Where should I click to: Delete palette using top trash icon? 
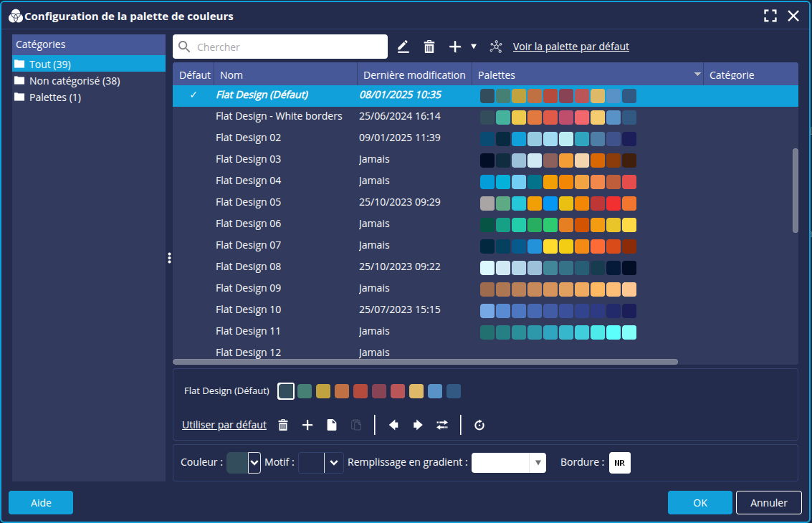pos(429,47)
